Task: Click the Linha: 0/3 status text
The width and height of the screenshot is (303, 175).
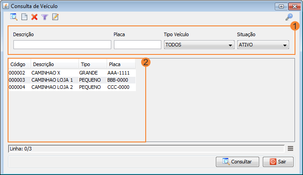Action: tap(21, 149)
